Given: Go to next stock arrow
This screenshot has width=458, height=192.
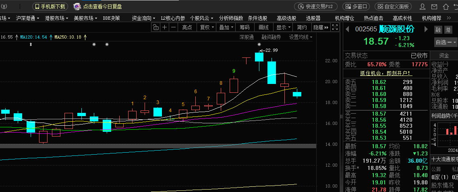Looking at the screenshot, I should [x=426, y=29].
